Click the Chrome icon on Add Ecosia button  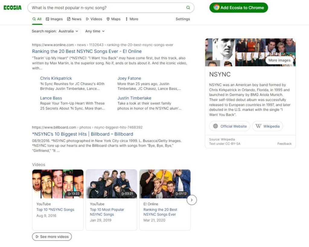(216, 8)
